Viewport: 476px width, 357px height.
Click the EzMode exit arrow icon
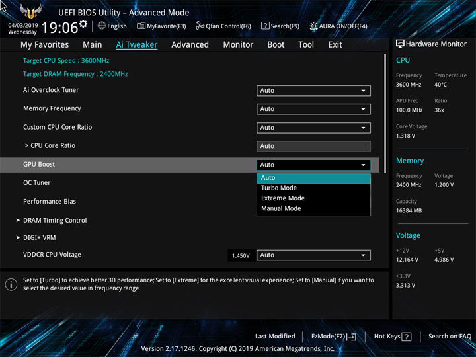[x=352, y=337]
